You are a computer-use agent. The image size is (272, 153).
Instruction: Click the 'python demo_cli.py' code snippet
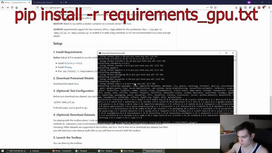pos(64,102)
